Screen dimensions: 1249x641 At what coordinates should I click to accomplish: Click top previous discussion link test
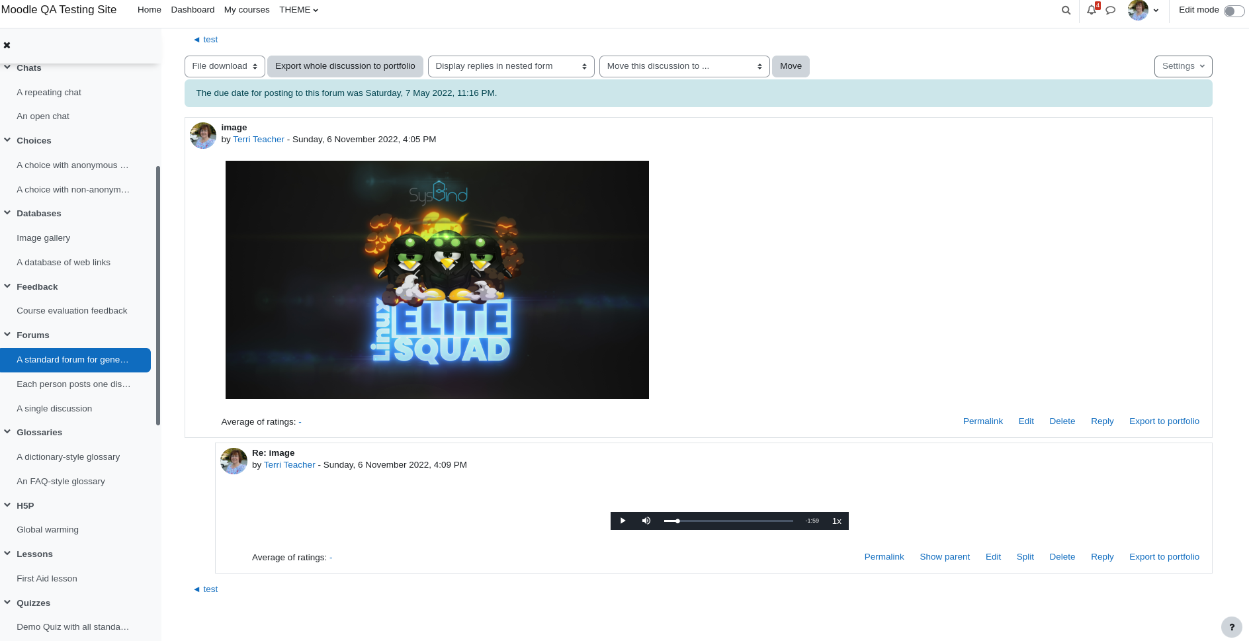(206, 40)
